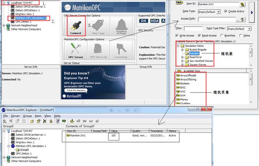The width and height of the screenshot is (259, 166).
Task: Open the Help menu
Action: click(57, 116)
